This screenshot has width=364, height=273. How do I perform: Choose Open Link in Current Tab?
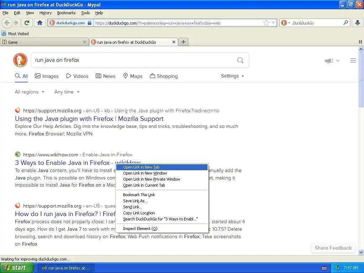162,185
